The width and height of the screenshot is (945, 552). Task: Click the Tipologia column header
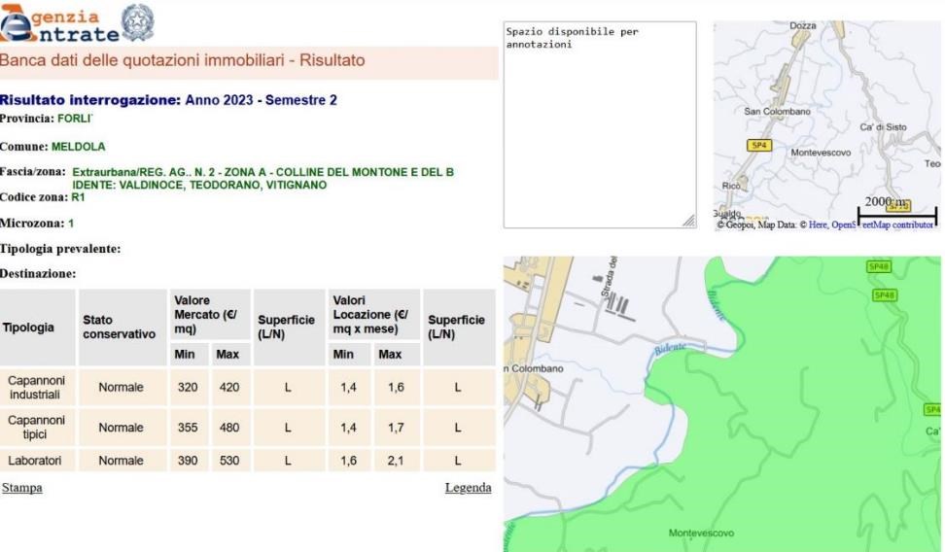coord(27,328)
